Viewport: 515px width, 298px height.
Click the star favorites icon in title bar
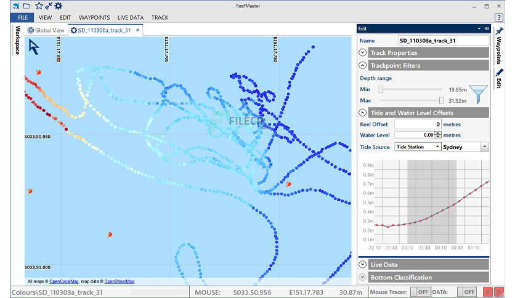click(39, 6)
